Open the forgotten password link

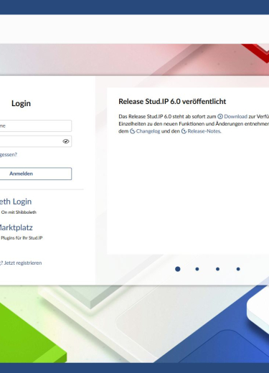click(9, 154)
